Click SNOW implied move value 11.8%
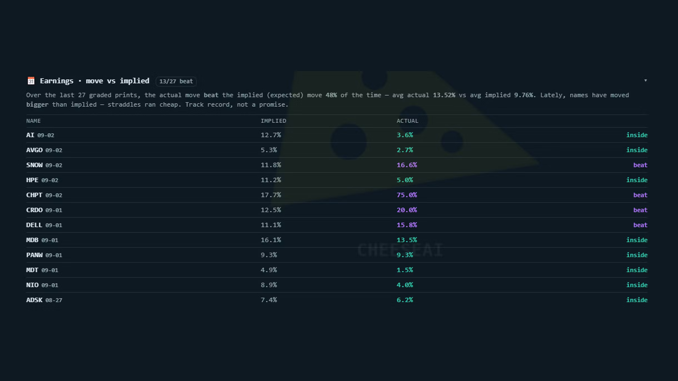This screenshot has width=678, height=381. point(271,165)
